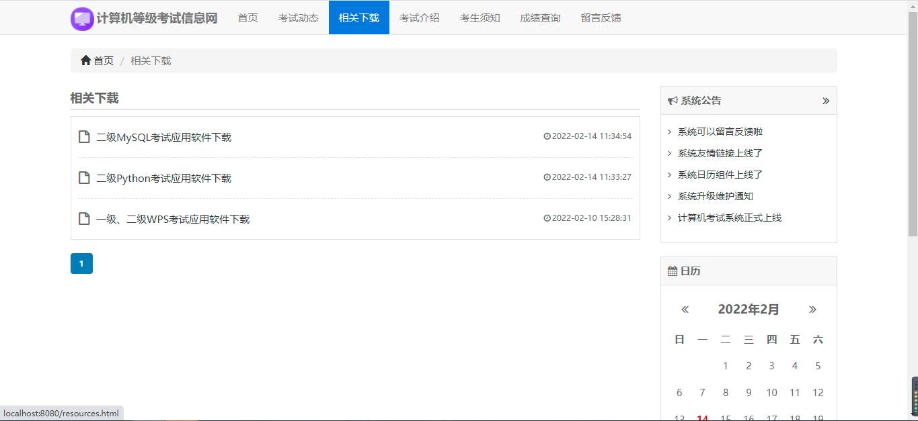Select day 8 in the calendar

pos(726,393)
